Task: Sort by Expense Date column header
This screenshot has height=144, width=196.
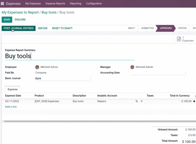Action: [13, 96]
